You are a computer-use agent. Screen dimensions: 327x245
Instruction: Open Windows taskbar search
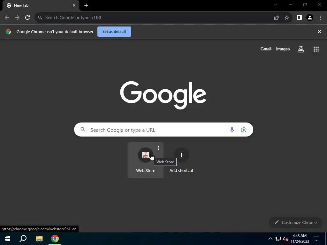pyautogui.click(x=23, y=239)
